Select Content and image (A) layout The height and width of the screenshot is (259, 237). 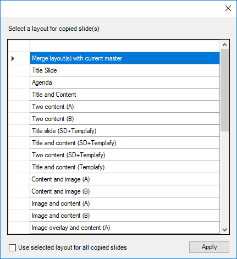(125, 179)
